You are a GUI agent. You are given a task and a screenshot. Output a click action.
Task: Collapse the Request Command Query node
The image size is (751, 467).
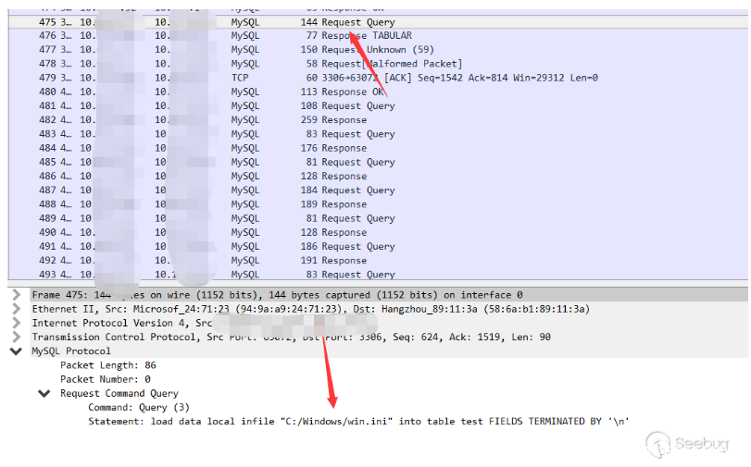point(44,393)
